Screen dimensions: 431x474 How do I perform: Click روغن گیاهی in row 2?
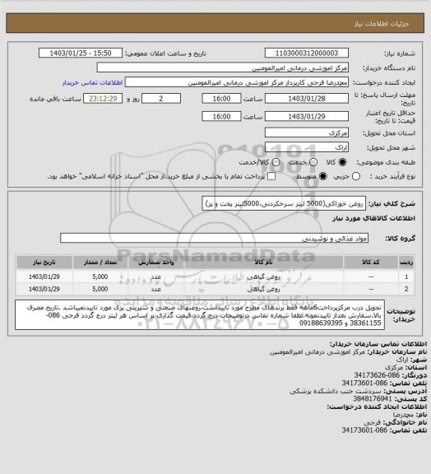(x=263, y=290)
